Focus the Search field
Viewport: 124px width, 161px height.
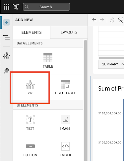point(46,7)
